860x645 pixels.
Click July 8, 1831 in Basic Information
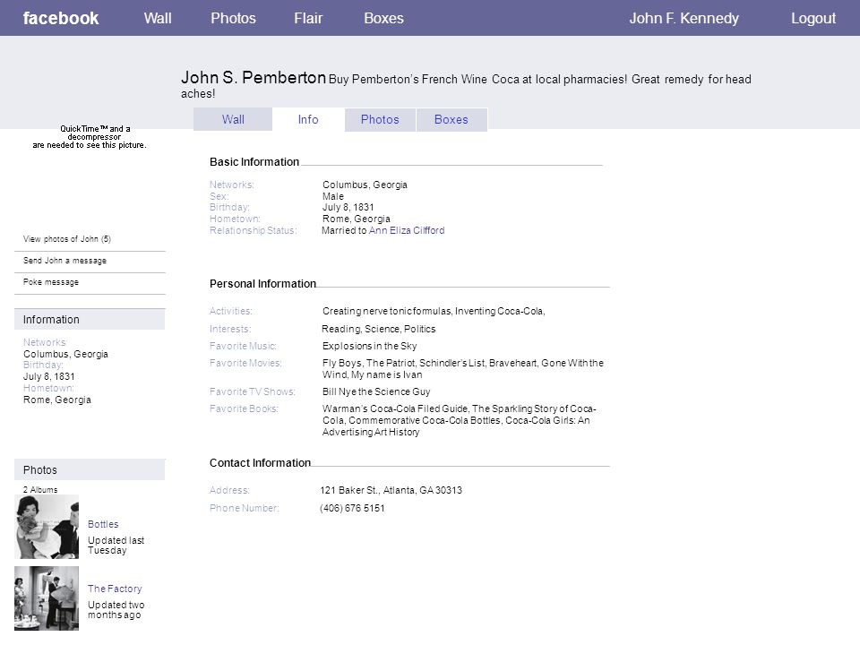pyautogui.click(x=348, y=207)
